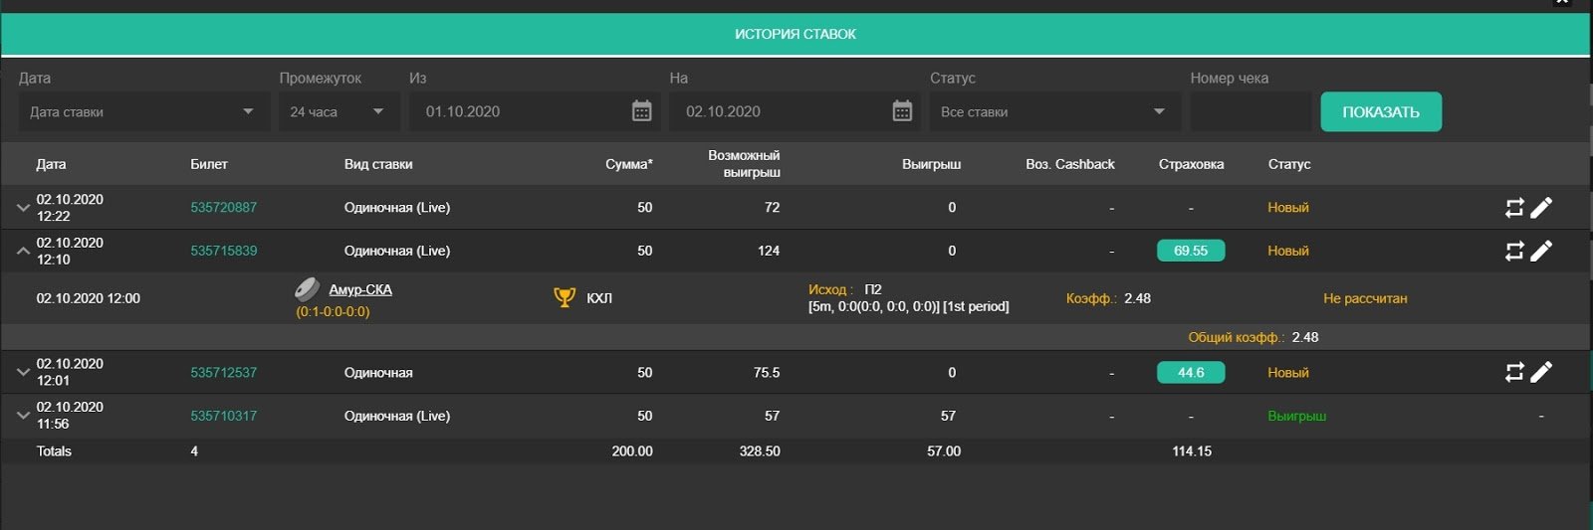Open the calendar picker for the На date
Viewport: 1593px width, 530px height.
[x=902, y=111]
